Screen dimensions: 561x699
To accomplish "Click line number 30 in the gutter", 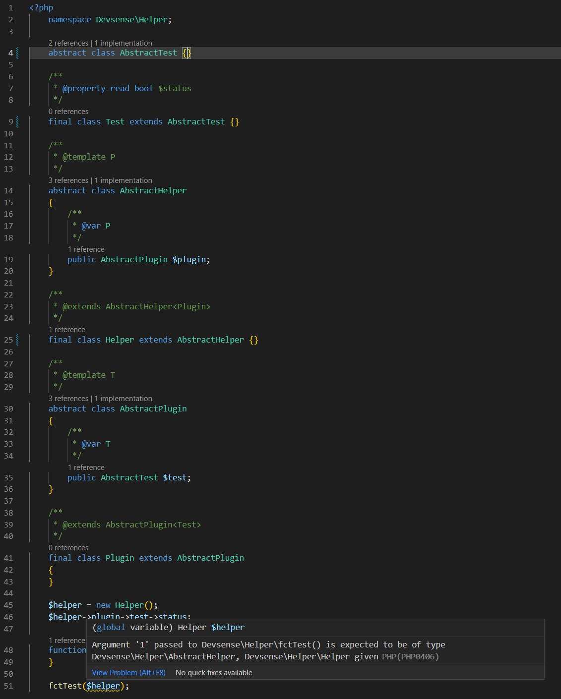I will 8,409.
